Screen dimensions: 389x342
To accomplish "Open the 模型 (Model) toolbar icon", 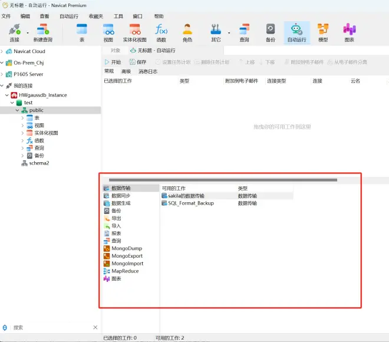I will (323, 32).
